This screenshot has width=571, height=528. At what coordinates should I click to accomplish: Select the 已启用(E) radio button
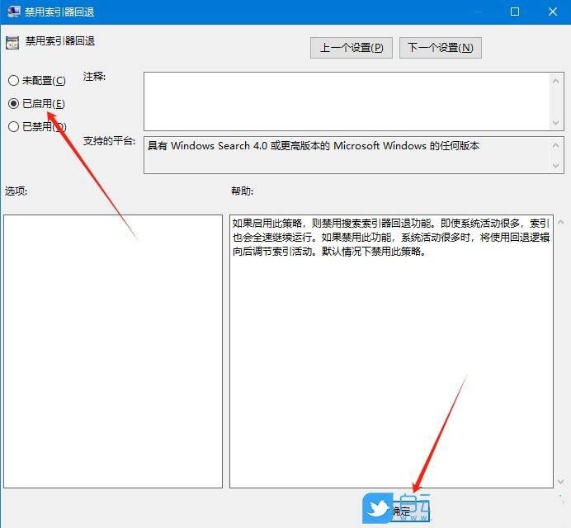click(x=13, y=103)
